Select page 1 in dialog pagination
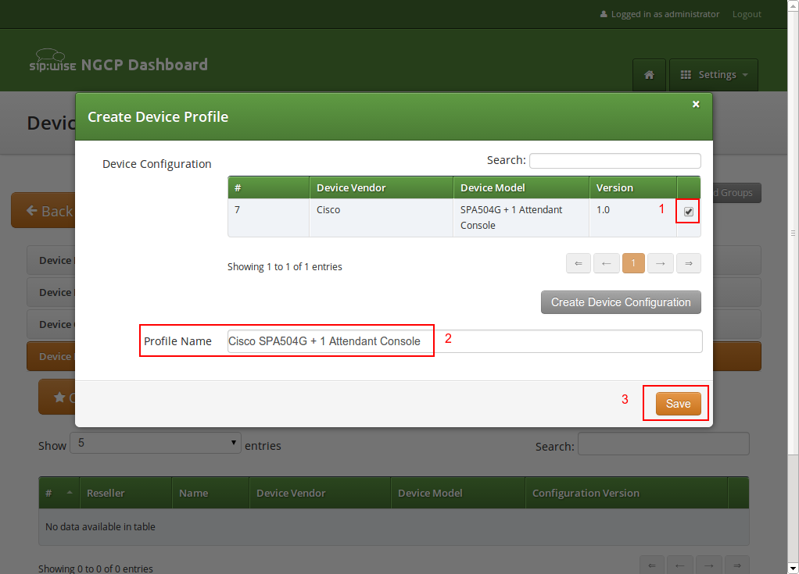This screenshot has width=799, height=574. coord(633,264)
